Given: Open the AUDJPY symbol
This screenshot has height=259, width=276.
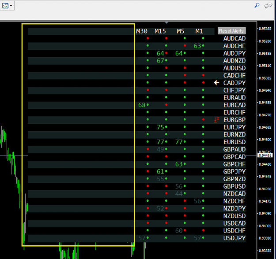Looking at the screenshot, I should [234, 53].
